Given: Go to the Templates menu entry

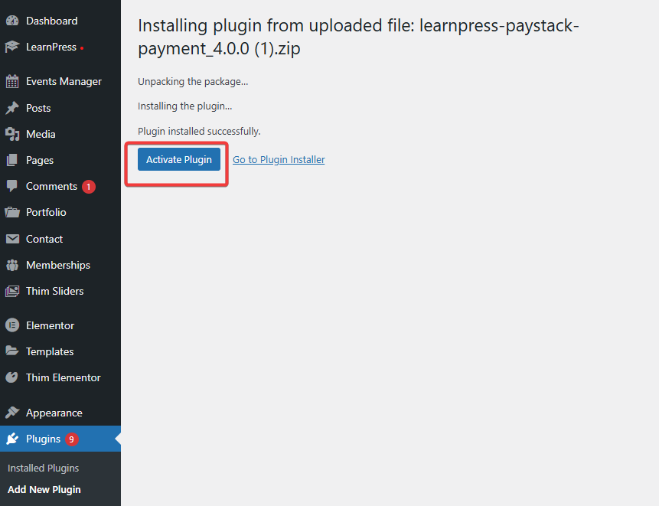Looking at the screenshot, I should (50, 351).
